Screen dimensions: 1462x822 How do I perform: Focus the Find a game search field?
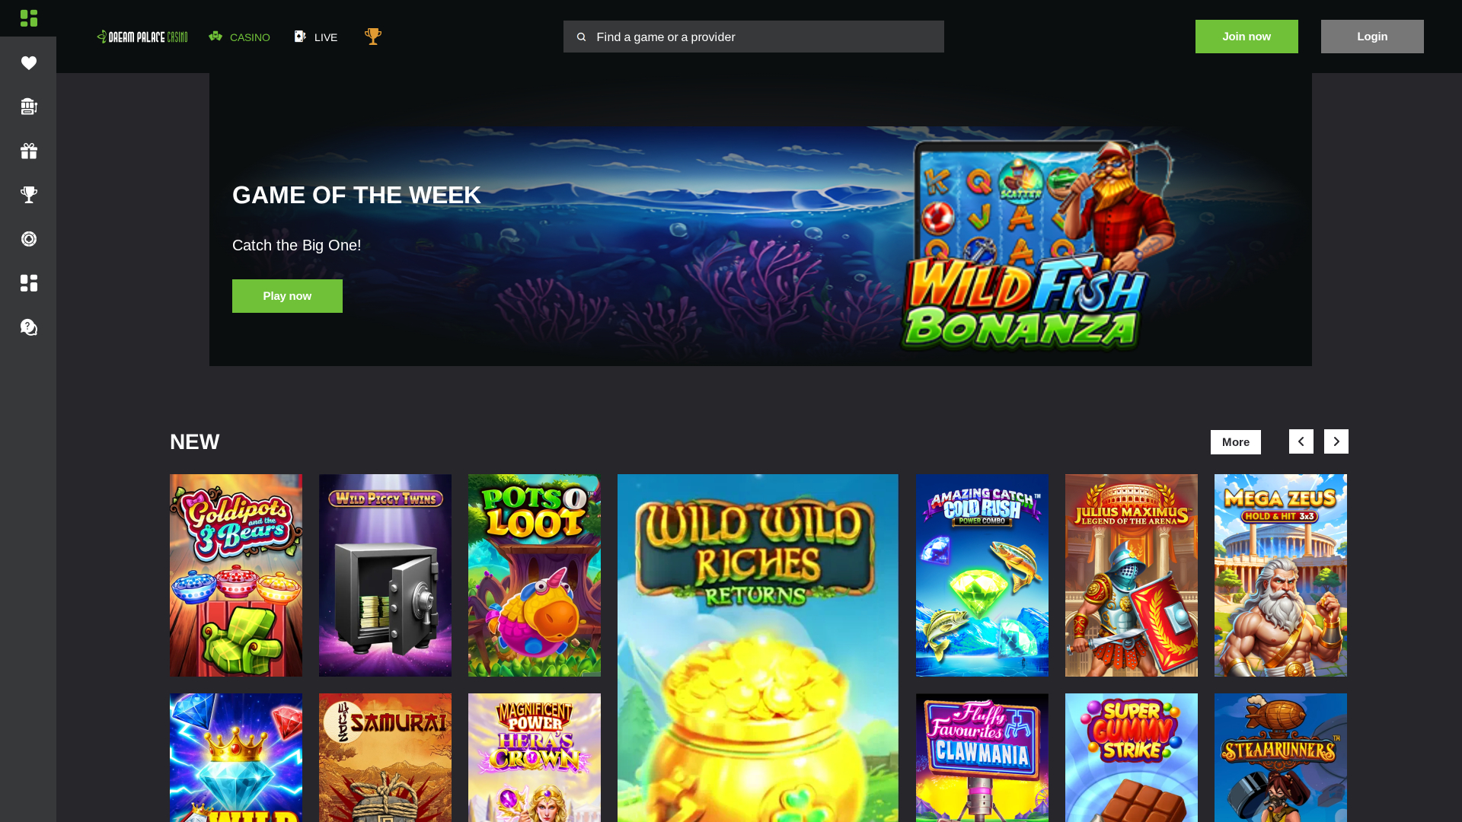pyautogui.click(x=754, y=37)
